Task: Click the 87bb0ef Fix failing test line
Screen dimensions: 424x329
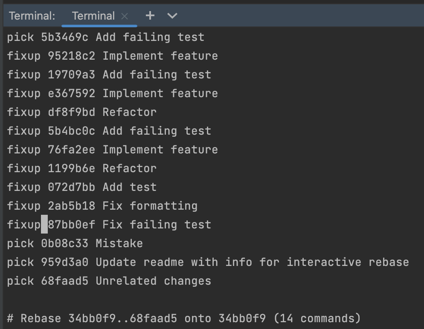Action: point(129,225)
